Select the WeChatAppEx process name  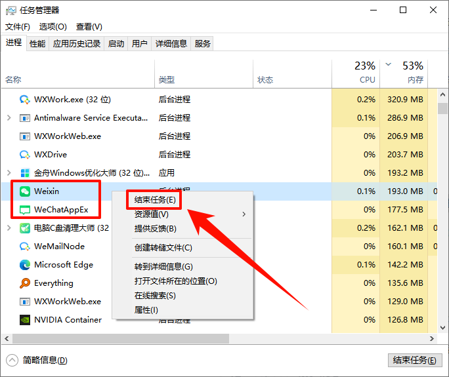(x=61, y=210)
